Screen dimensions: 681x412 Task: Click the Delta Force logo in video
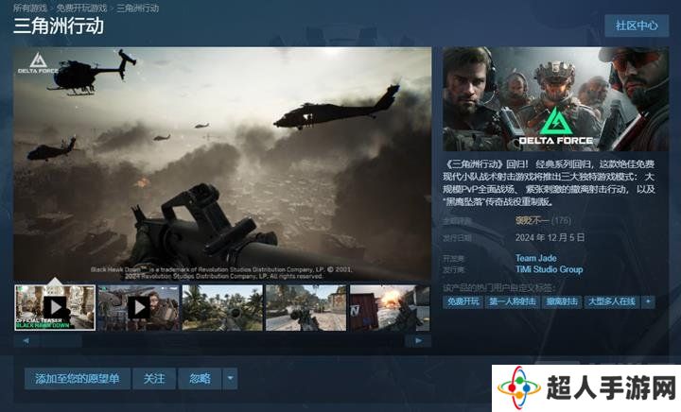(x=38, y=63)
